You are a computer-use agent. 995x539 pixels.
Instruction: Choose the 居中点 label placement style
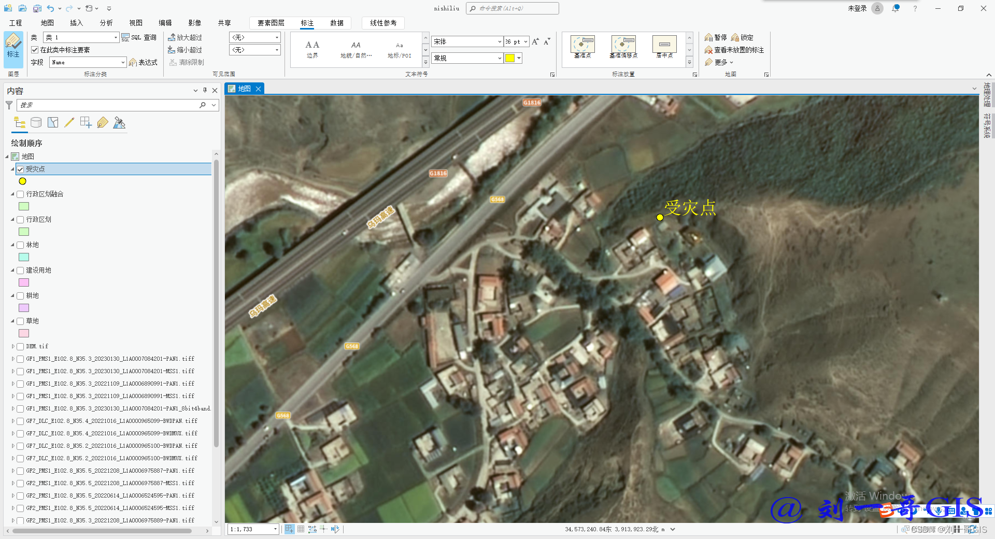click(664, 46)
